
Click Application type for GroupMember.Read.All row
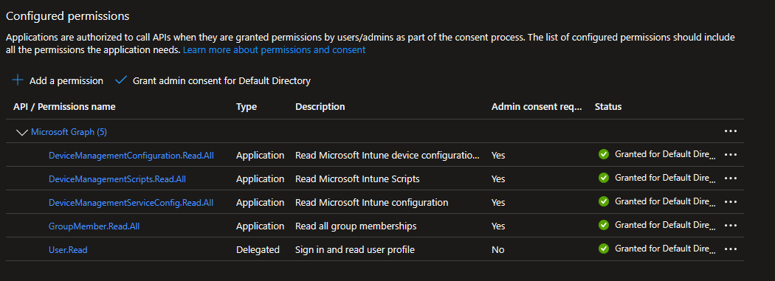click(261, 226)
